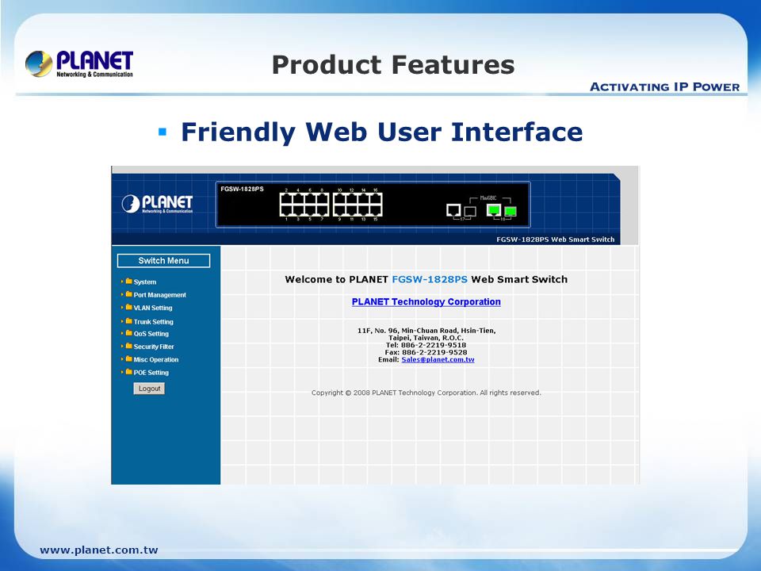761x571 pixels.
Task: Click the QoS Setting folder icon
Action: point(129,333)
